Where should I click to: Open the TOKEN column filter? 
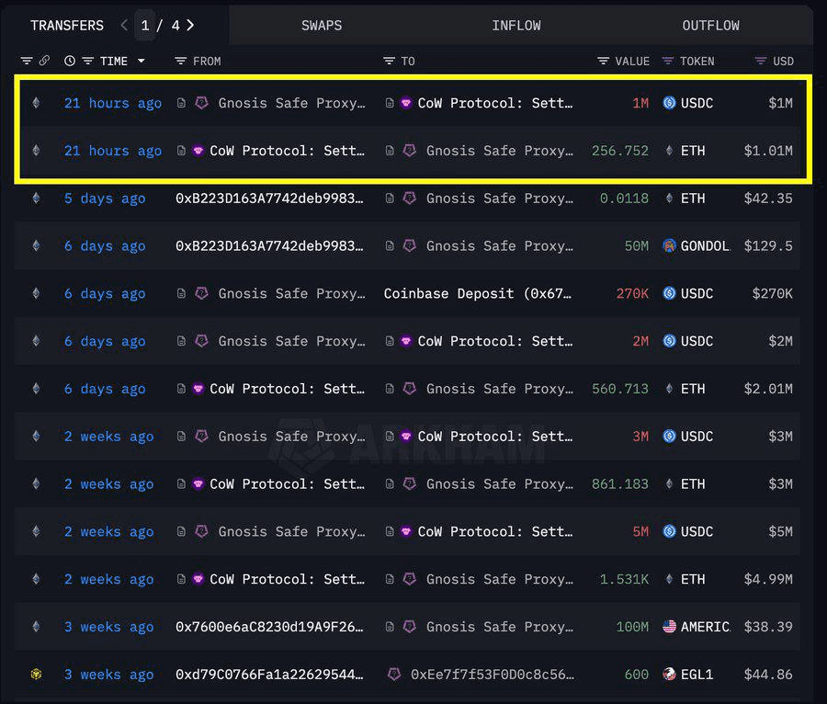668,62
